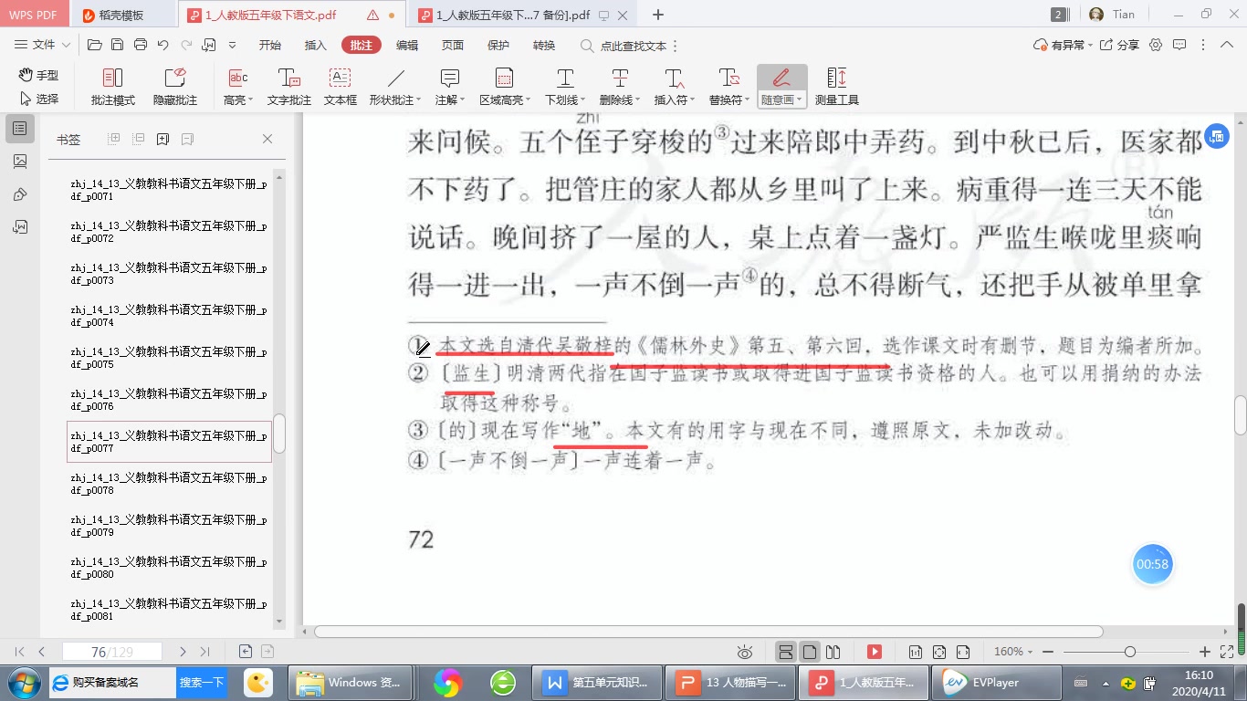The height and width of the screenshot is (701, 1247).
Task: Select the 插入符 insert caret icon
Action: click(x=674, y=78)
